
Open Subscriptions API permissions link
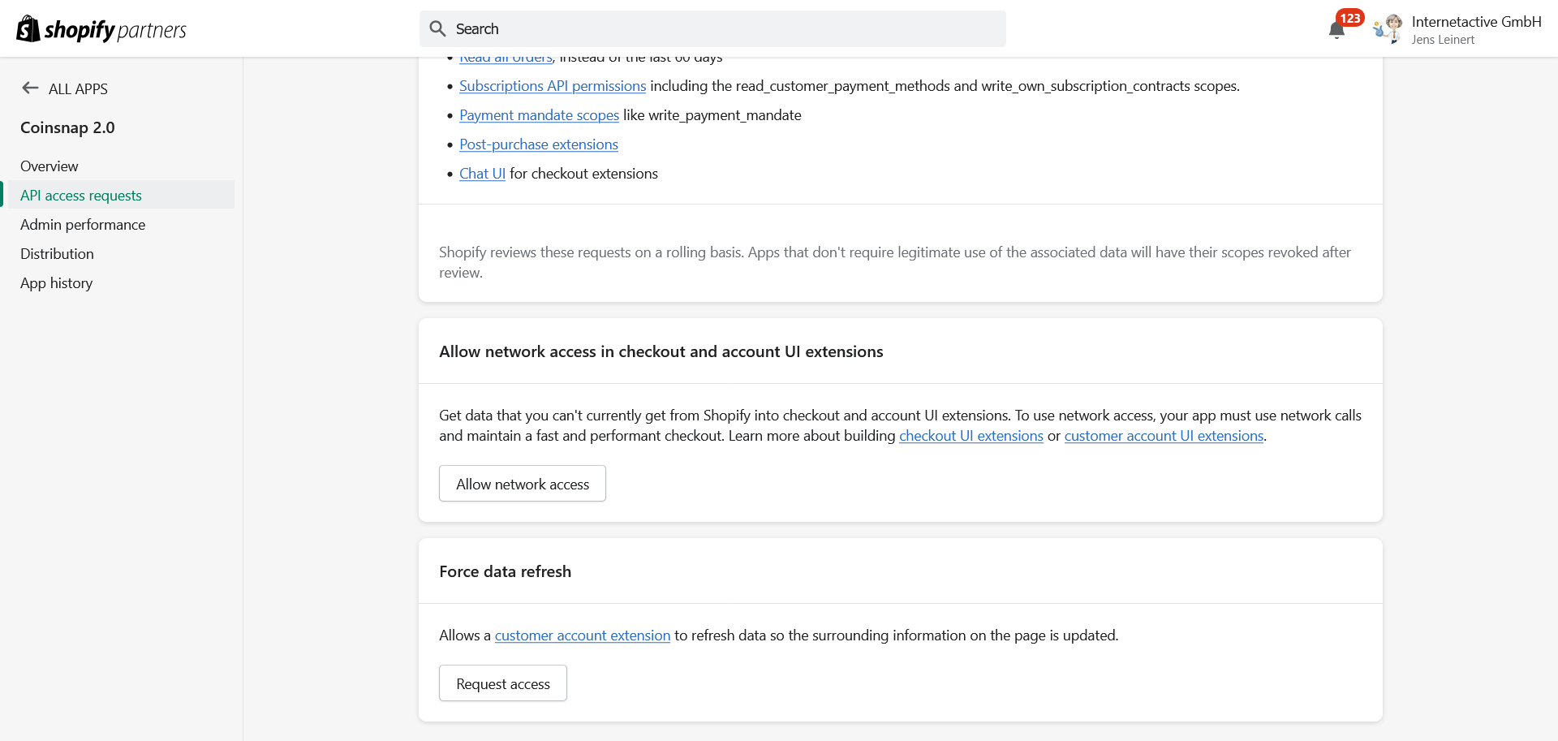click(552, 86)
